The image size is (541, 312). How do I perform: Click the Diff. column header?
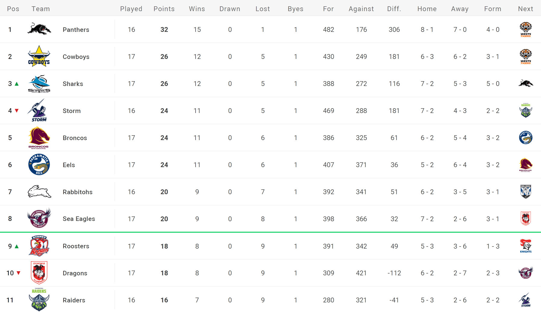tap(394, 9)
